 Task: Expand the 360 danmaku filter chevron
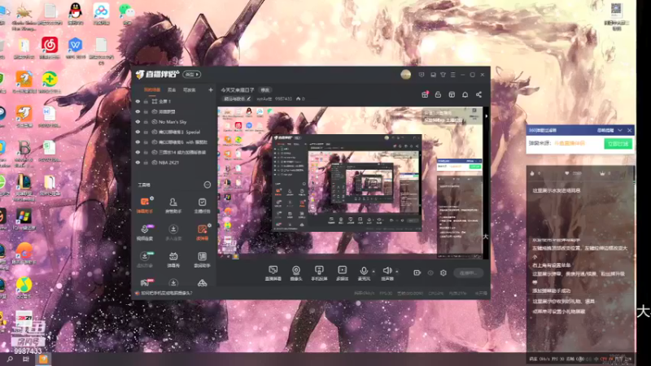point(620,130)
